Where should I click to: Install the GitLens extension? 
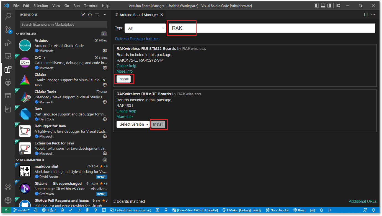101,194
